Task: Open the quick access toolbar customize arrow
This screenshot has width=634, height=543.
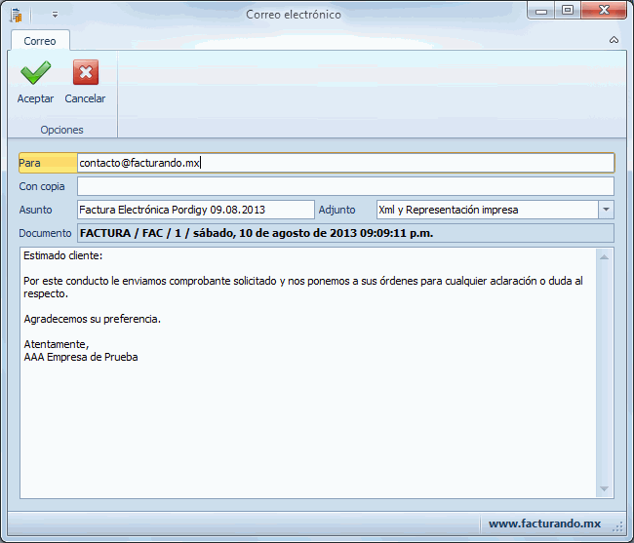Action: pyautogui.click(x=55, y=15)
